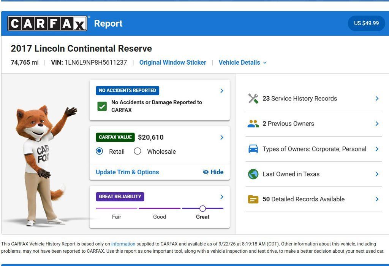The image size is (389, 266).
Task: Select the Retail radio button
Action: 99,151
